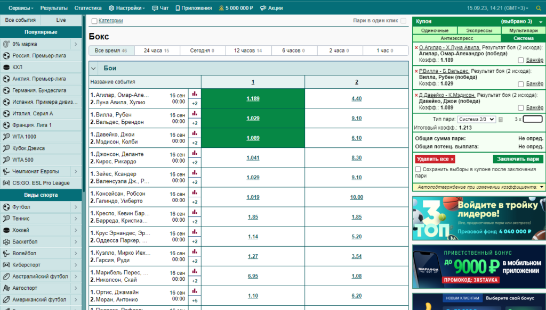546x310 pixels.
Task: Open the Статистика top menu link
Action: pos(88,8)
